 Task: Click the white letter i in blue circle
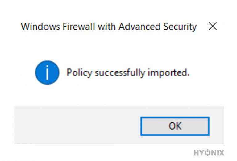point(47,72)
